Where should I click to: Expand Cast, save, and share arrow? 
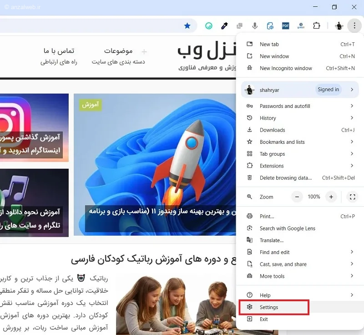click(x=352, y=264)
